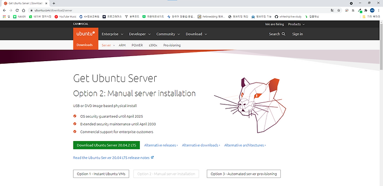The image size is (383, 186).
Task: Click the OS security guaranteed until April 2025 text
Action: pyautogui.click(x=111, y=116)
